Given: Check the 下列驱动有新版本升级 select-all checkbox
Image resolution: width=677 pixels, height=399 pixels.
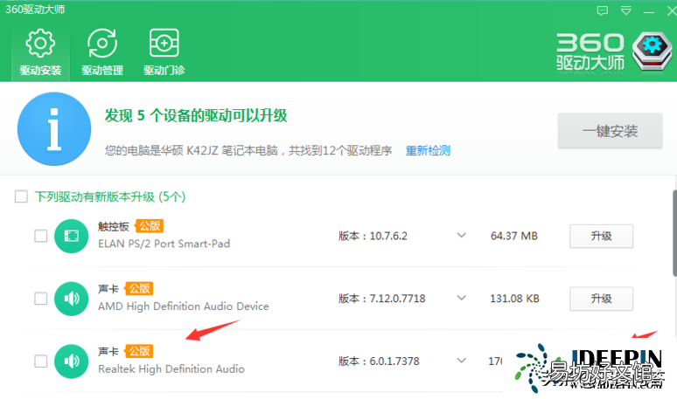Looking at the screenshot, I should click(21, 196).
